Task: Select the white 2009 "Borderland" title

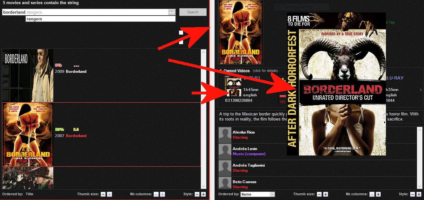Action: click(x=76, y=72)
